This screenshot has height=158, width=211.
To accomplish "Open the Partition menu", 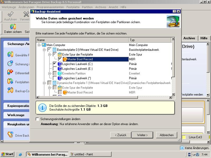I will (x=87, y=7).
